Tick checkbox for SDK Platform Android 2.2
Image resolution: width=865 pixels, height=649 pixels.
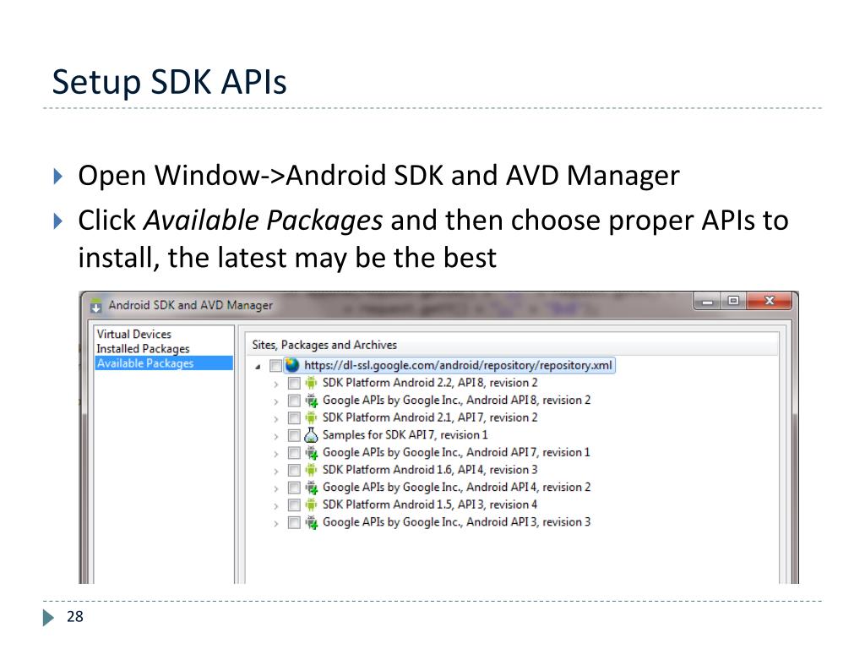294,383
